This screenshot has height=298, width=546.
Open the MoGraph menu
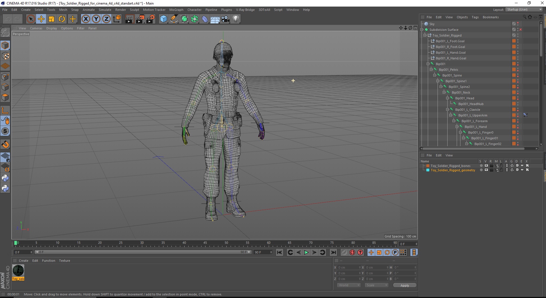click(x=176, y=10)
